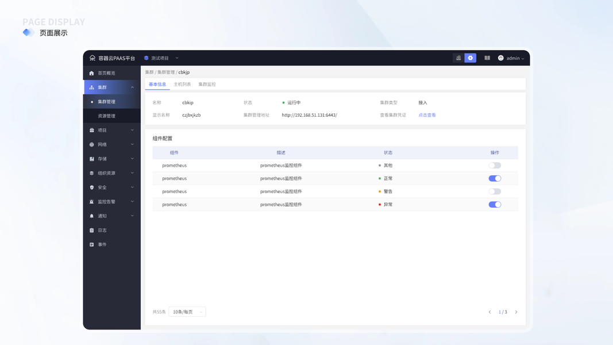Image resolution: width=613 pixels, height=345 pixels.
Task: Expand the 安全 menu chevron
Action: tap(132, 187)
